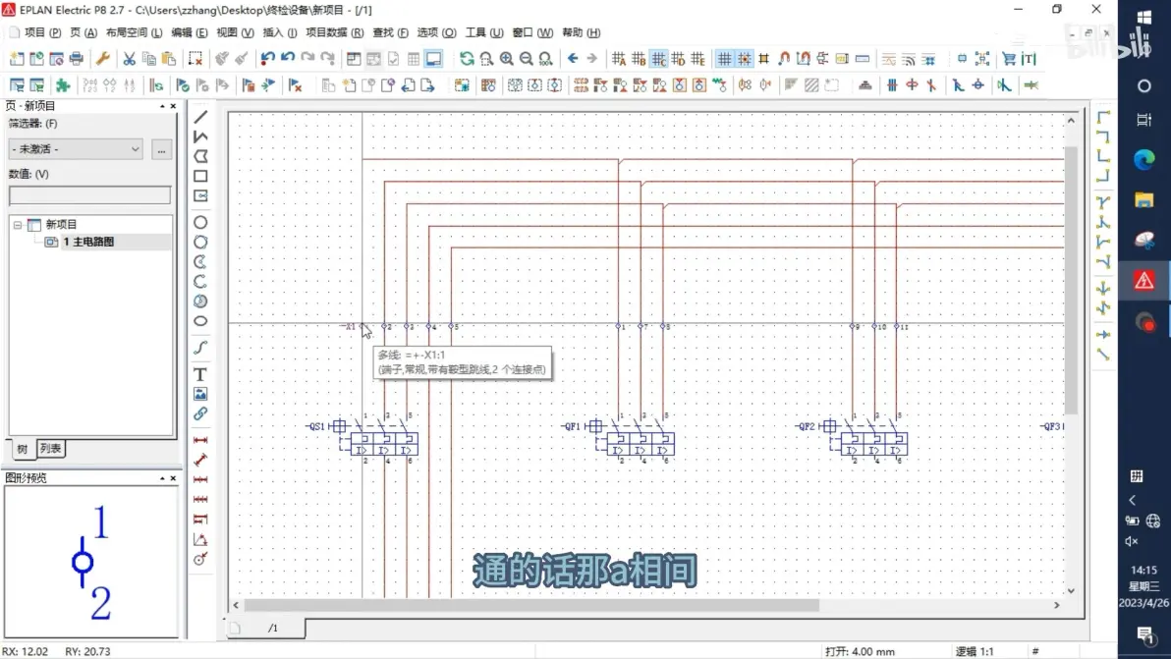Click the -QF2 breaker label in schematic
Screen dimensions: 1171x659
(x=806, y=427)
